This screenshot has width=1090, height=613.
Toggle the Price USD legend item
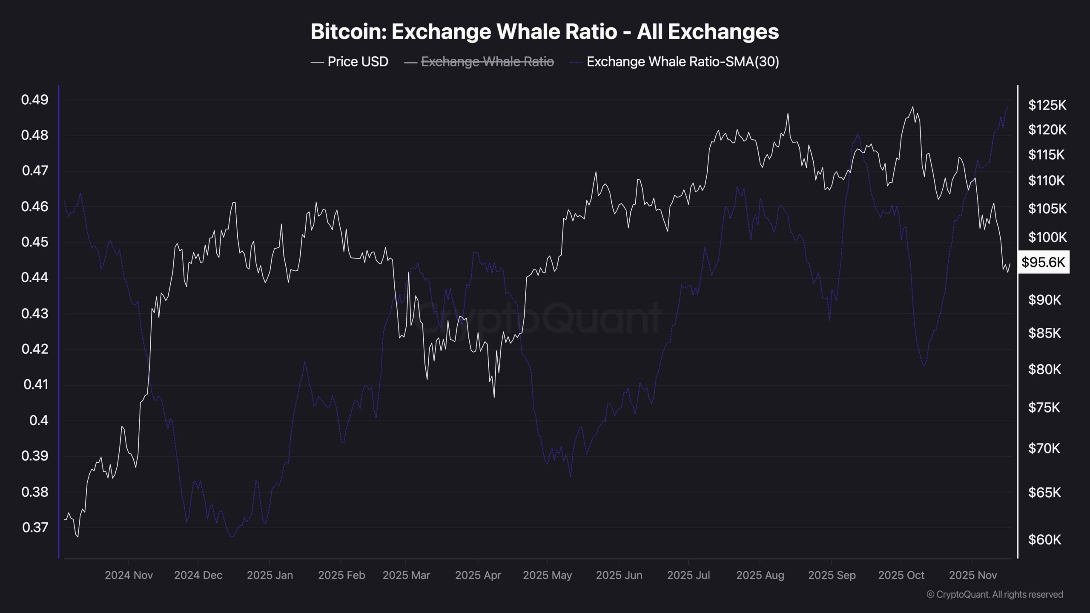(x=358, y=62)
